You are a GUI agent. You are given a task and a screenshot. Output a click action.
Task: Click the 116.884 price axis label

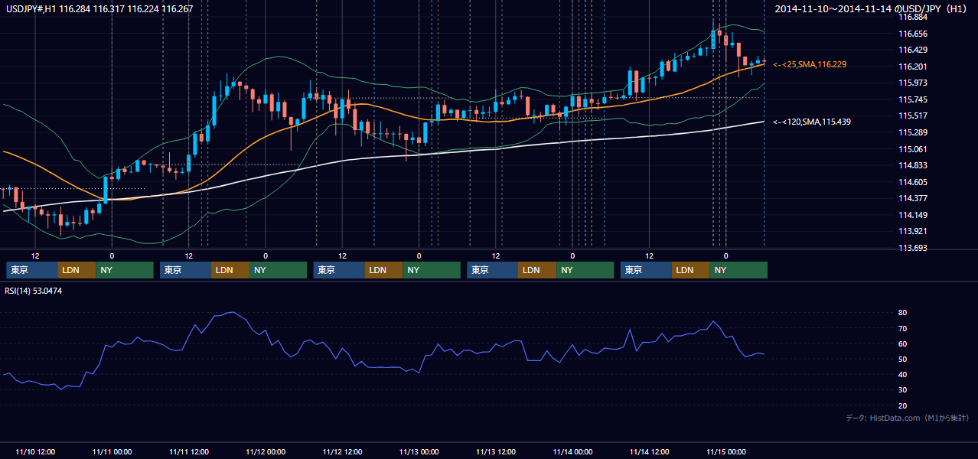point(912,17)
